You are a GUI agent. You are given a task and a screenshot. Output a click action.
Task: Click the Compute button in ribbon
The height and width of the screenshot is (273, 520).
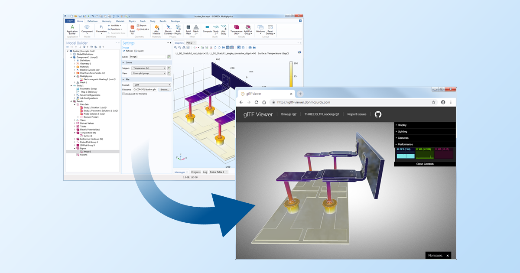[x=207, y=29]
